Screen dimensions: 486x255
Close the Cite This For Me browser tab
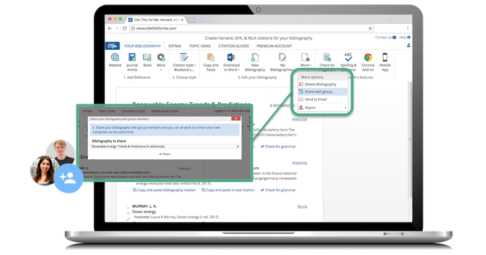pos(182,20)
